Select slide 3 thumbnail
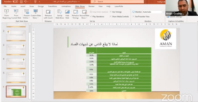Image resolution: width=198 pixels, height=102 pixels. 16,50
